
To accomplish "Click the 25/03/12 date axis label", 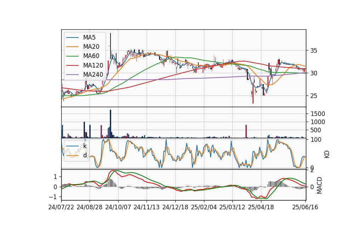I will [232, 207].
